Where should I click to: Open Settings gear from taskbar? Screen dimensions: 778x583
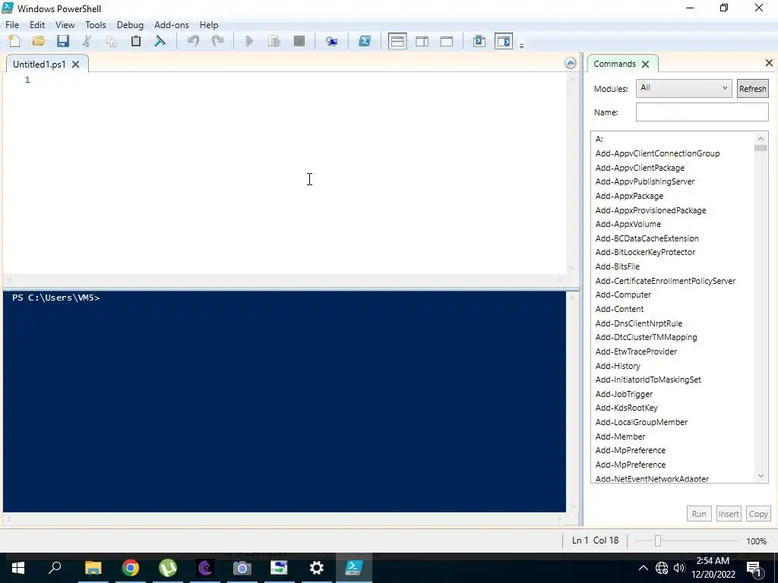317,568
